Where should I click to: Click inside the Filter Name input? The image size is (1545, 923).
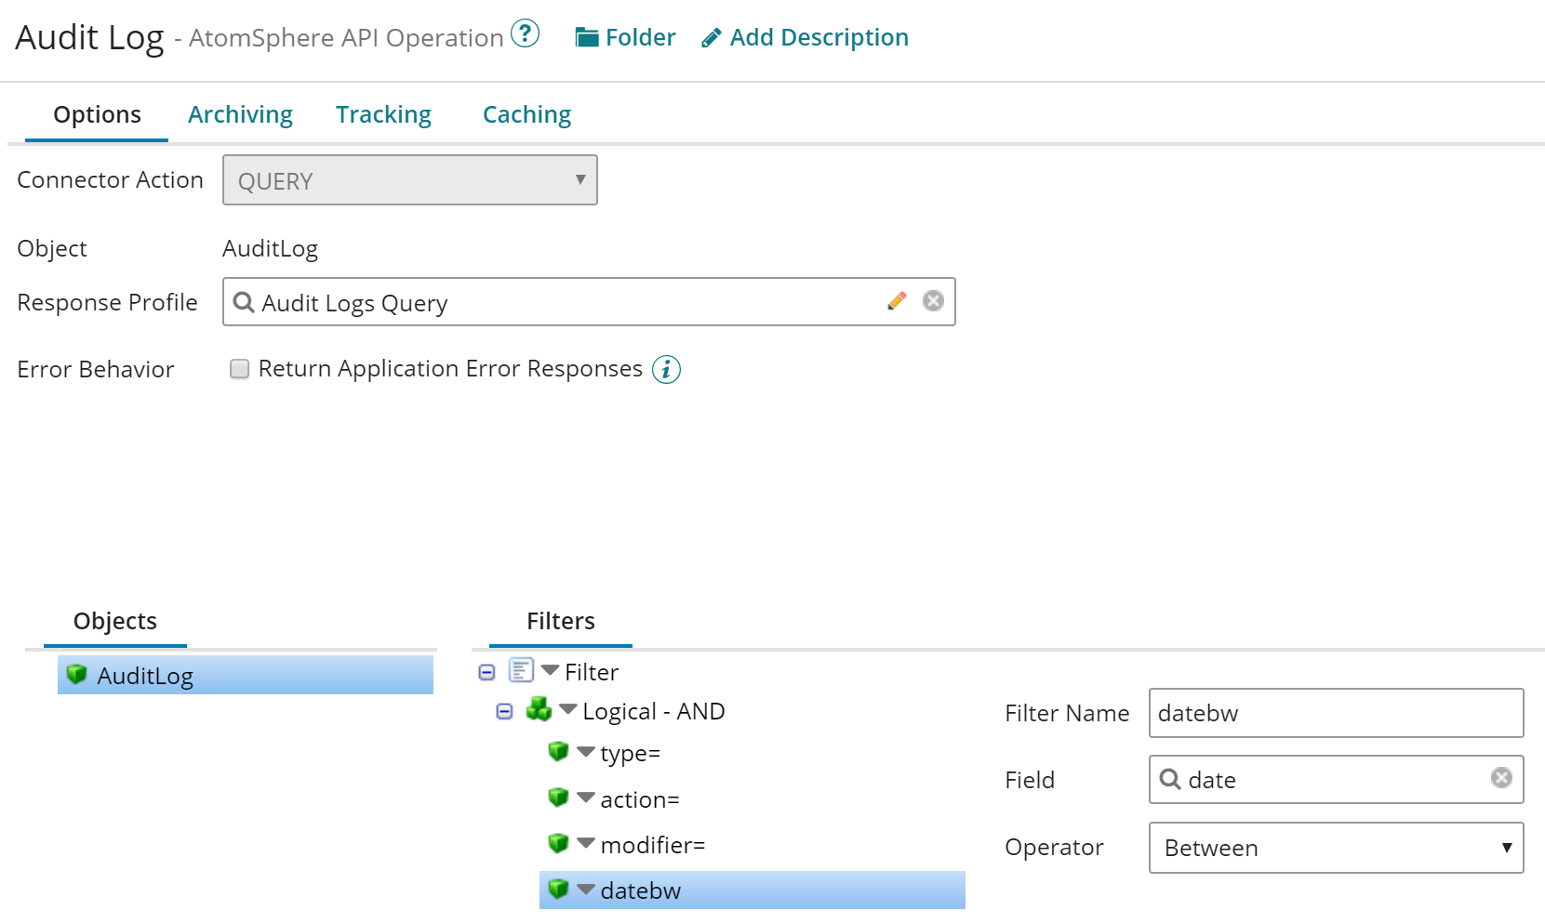tap(1335, 713)
